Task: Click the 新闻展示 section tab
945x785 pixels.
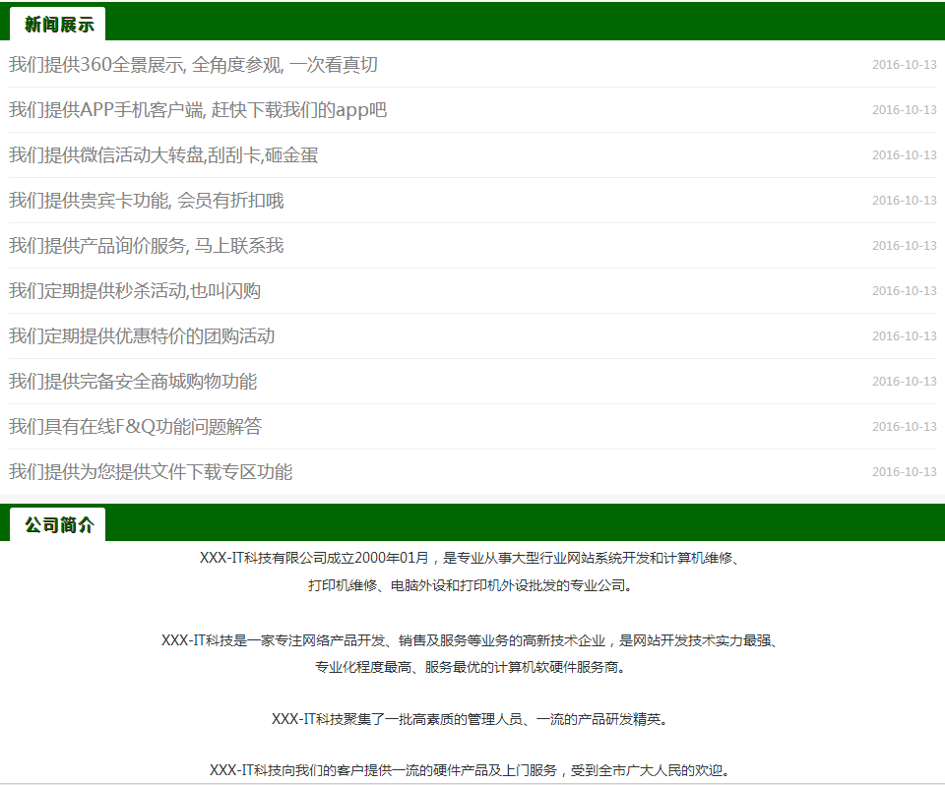Action: 59,25
